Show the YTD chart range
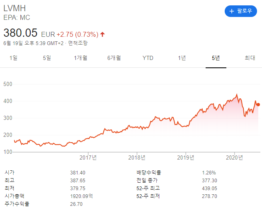262x210 pixels. point(148,58)
